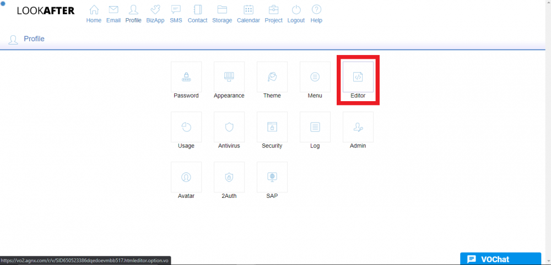This screenshot has width=551, height=265.
Task: Open the Menu settings tile
Action: coord(315,77)
